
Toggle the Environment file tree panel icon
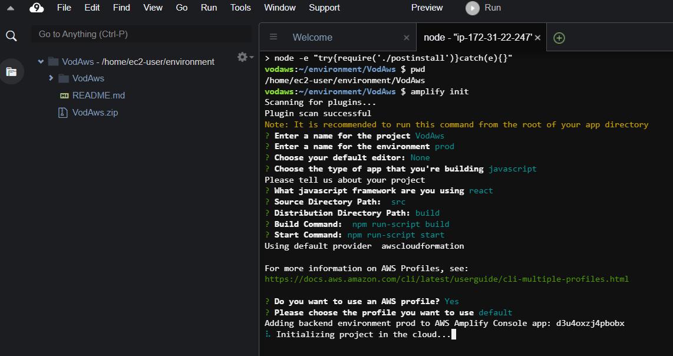click(11, 72)
